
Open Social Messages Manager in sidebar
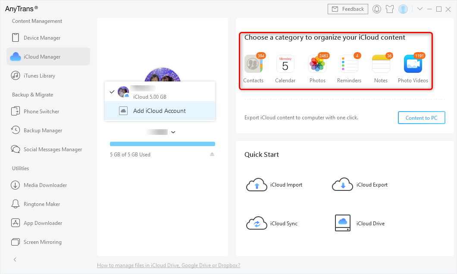click(x=48, y=149)
